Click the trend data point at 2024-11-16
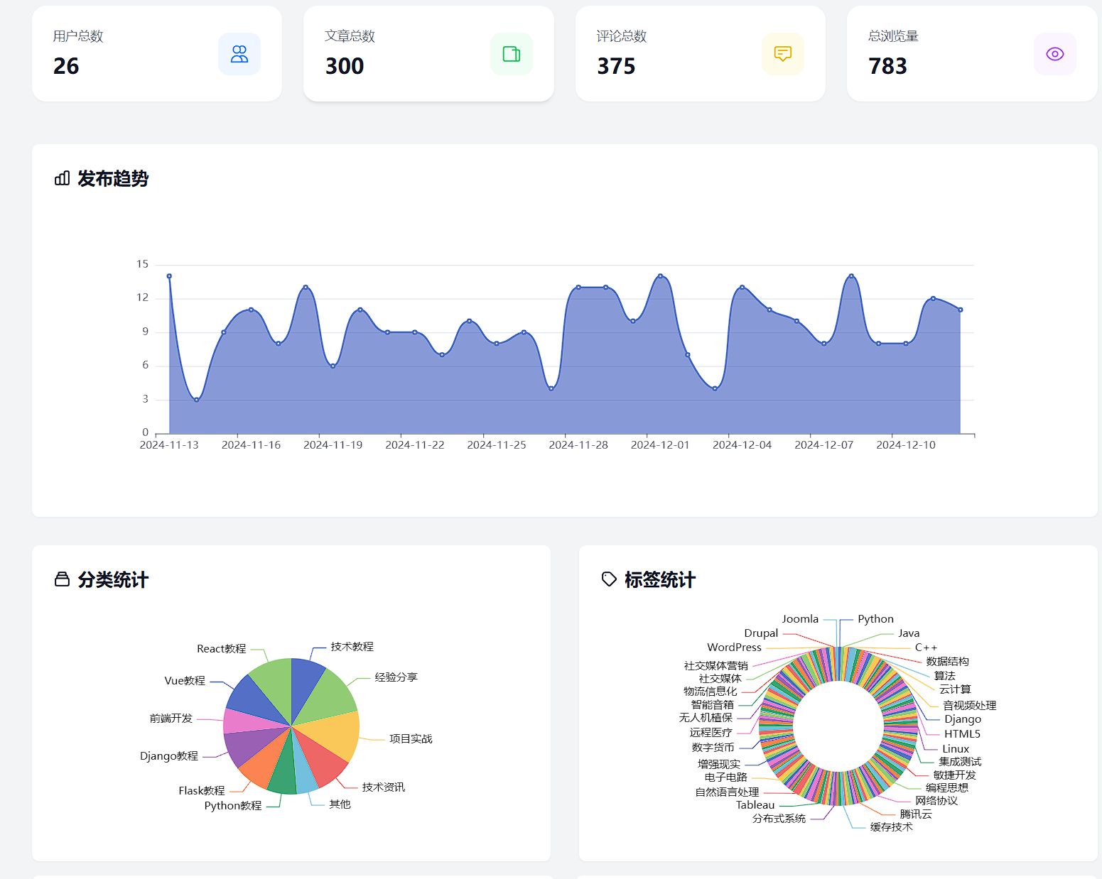This screenshot has width=1102, height=879. coord(251,310)
